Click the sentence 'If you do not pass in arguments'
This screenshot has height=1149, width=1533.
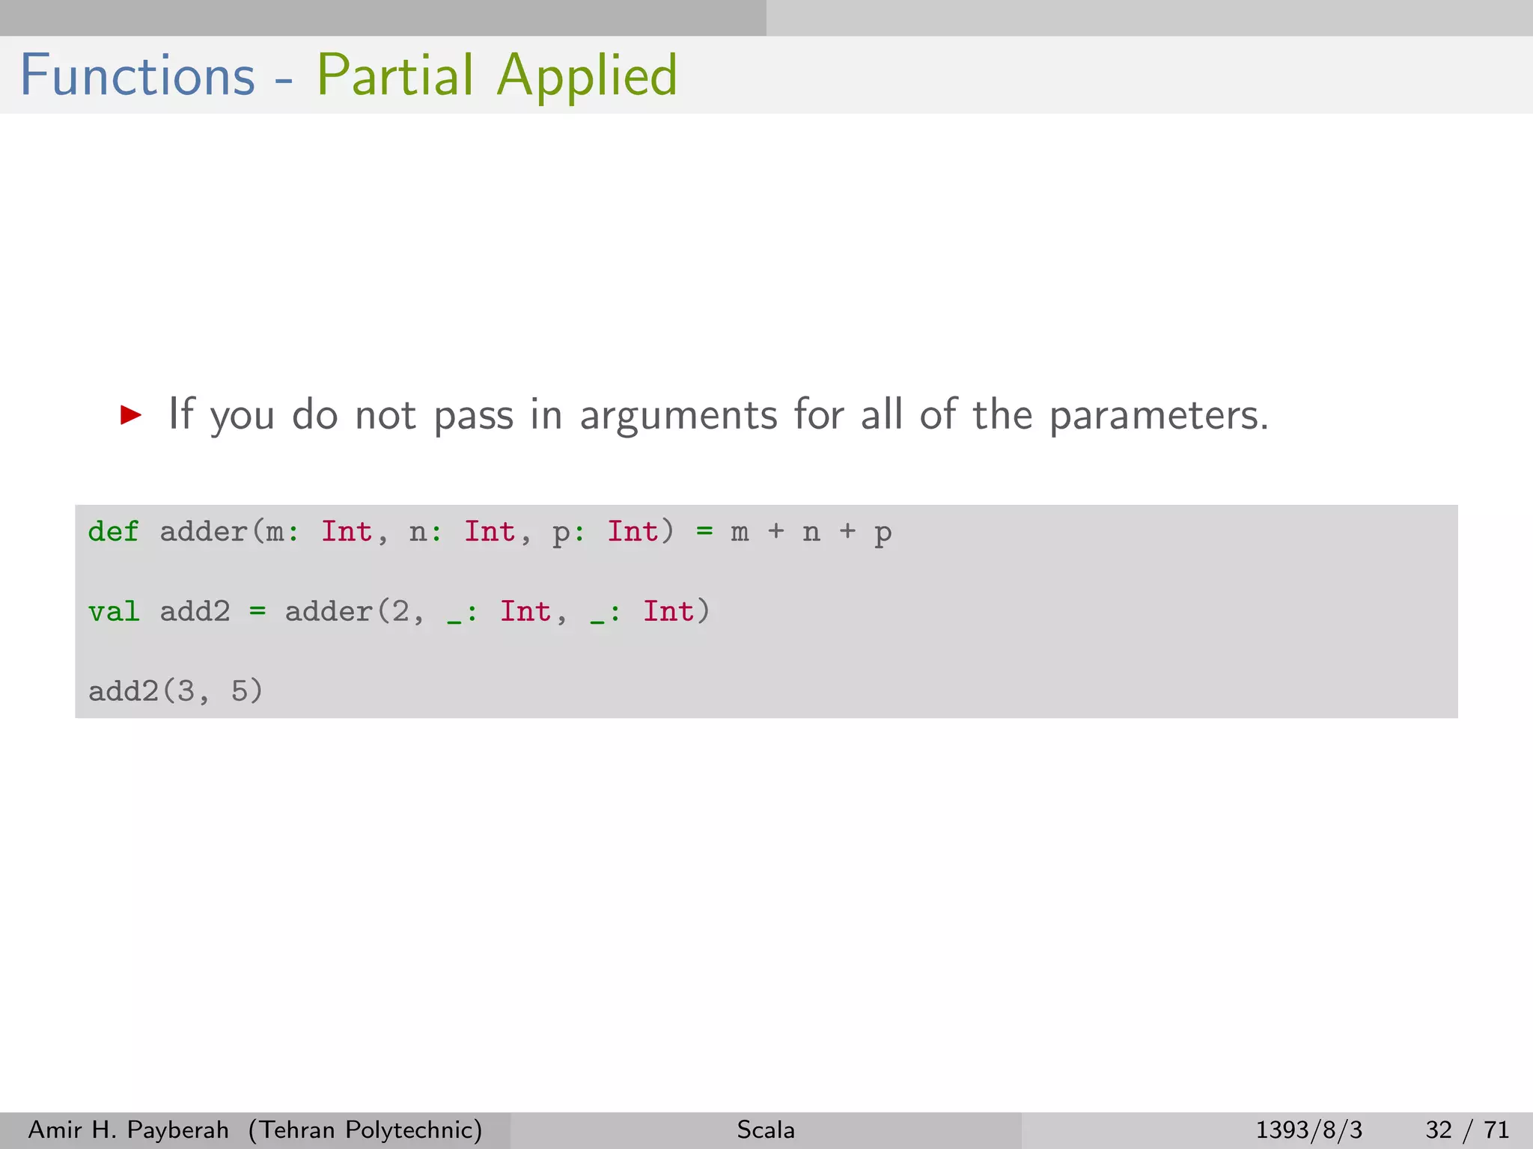[x=718, y=414]
